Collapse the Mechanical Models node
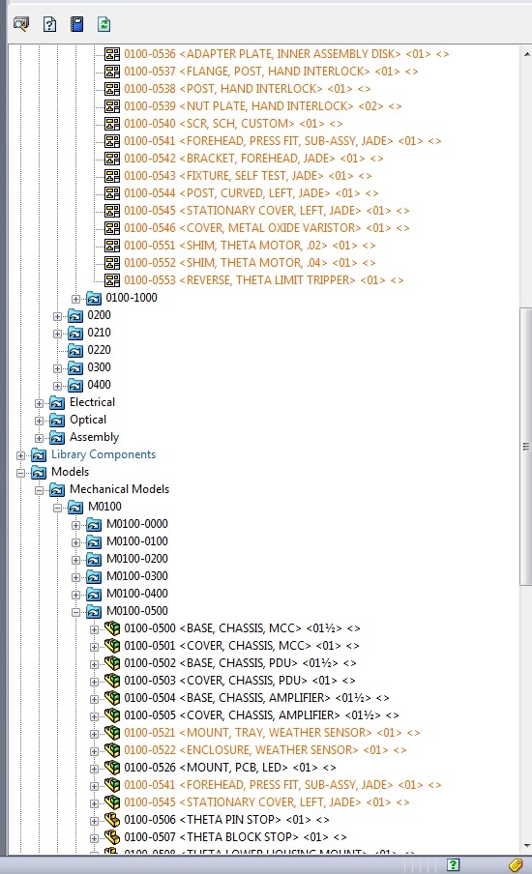This screenshot has width=532, height=874. (x=39, y=490)
